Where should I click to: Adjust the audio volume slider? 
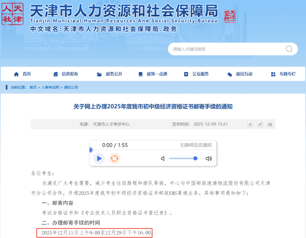click(186, 158)
